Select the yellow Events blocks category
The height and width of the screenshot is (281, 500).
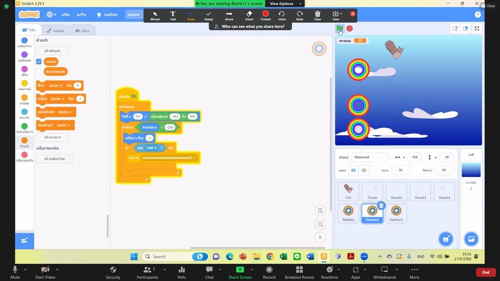coord(25,85)
